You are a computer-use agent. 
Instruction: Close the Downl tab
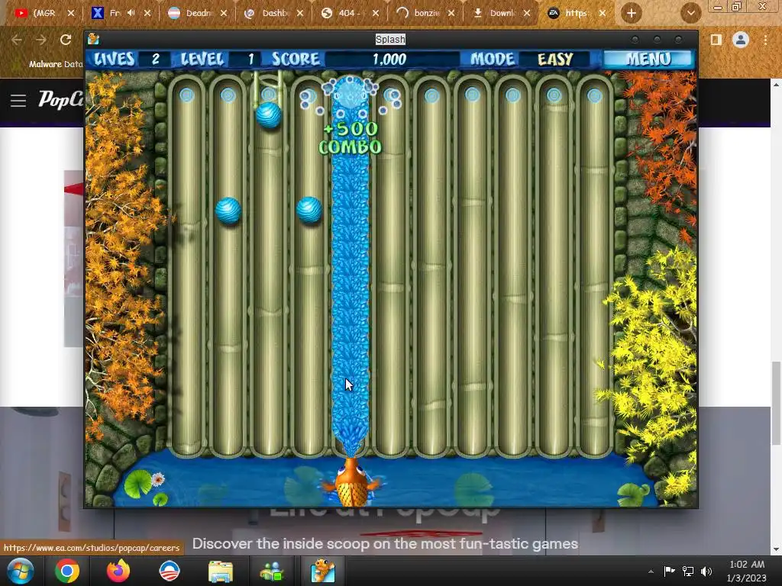527,14
